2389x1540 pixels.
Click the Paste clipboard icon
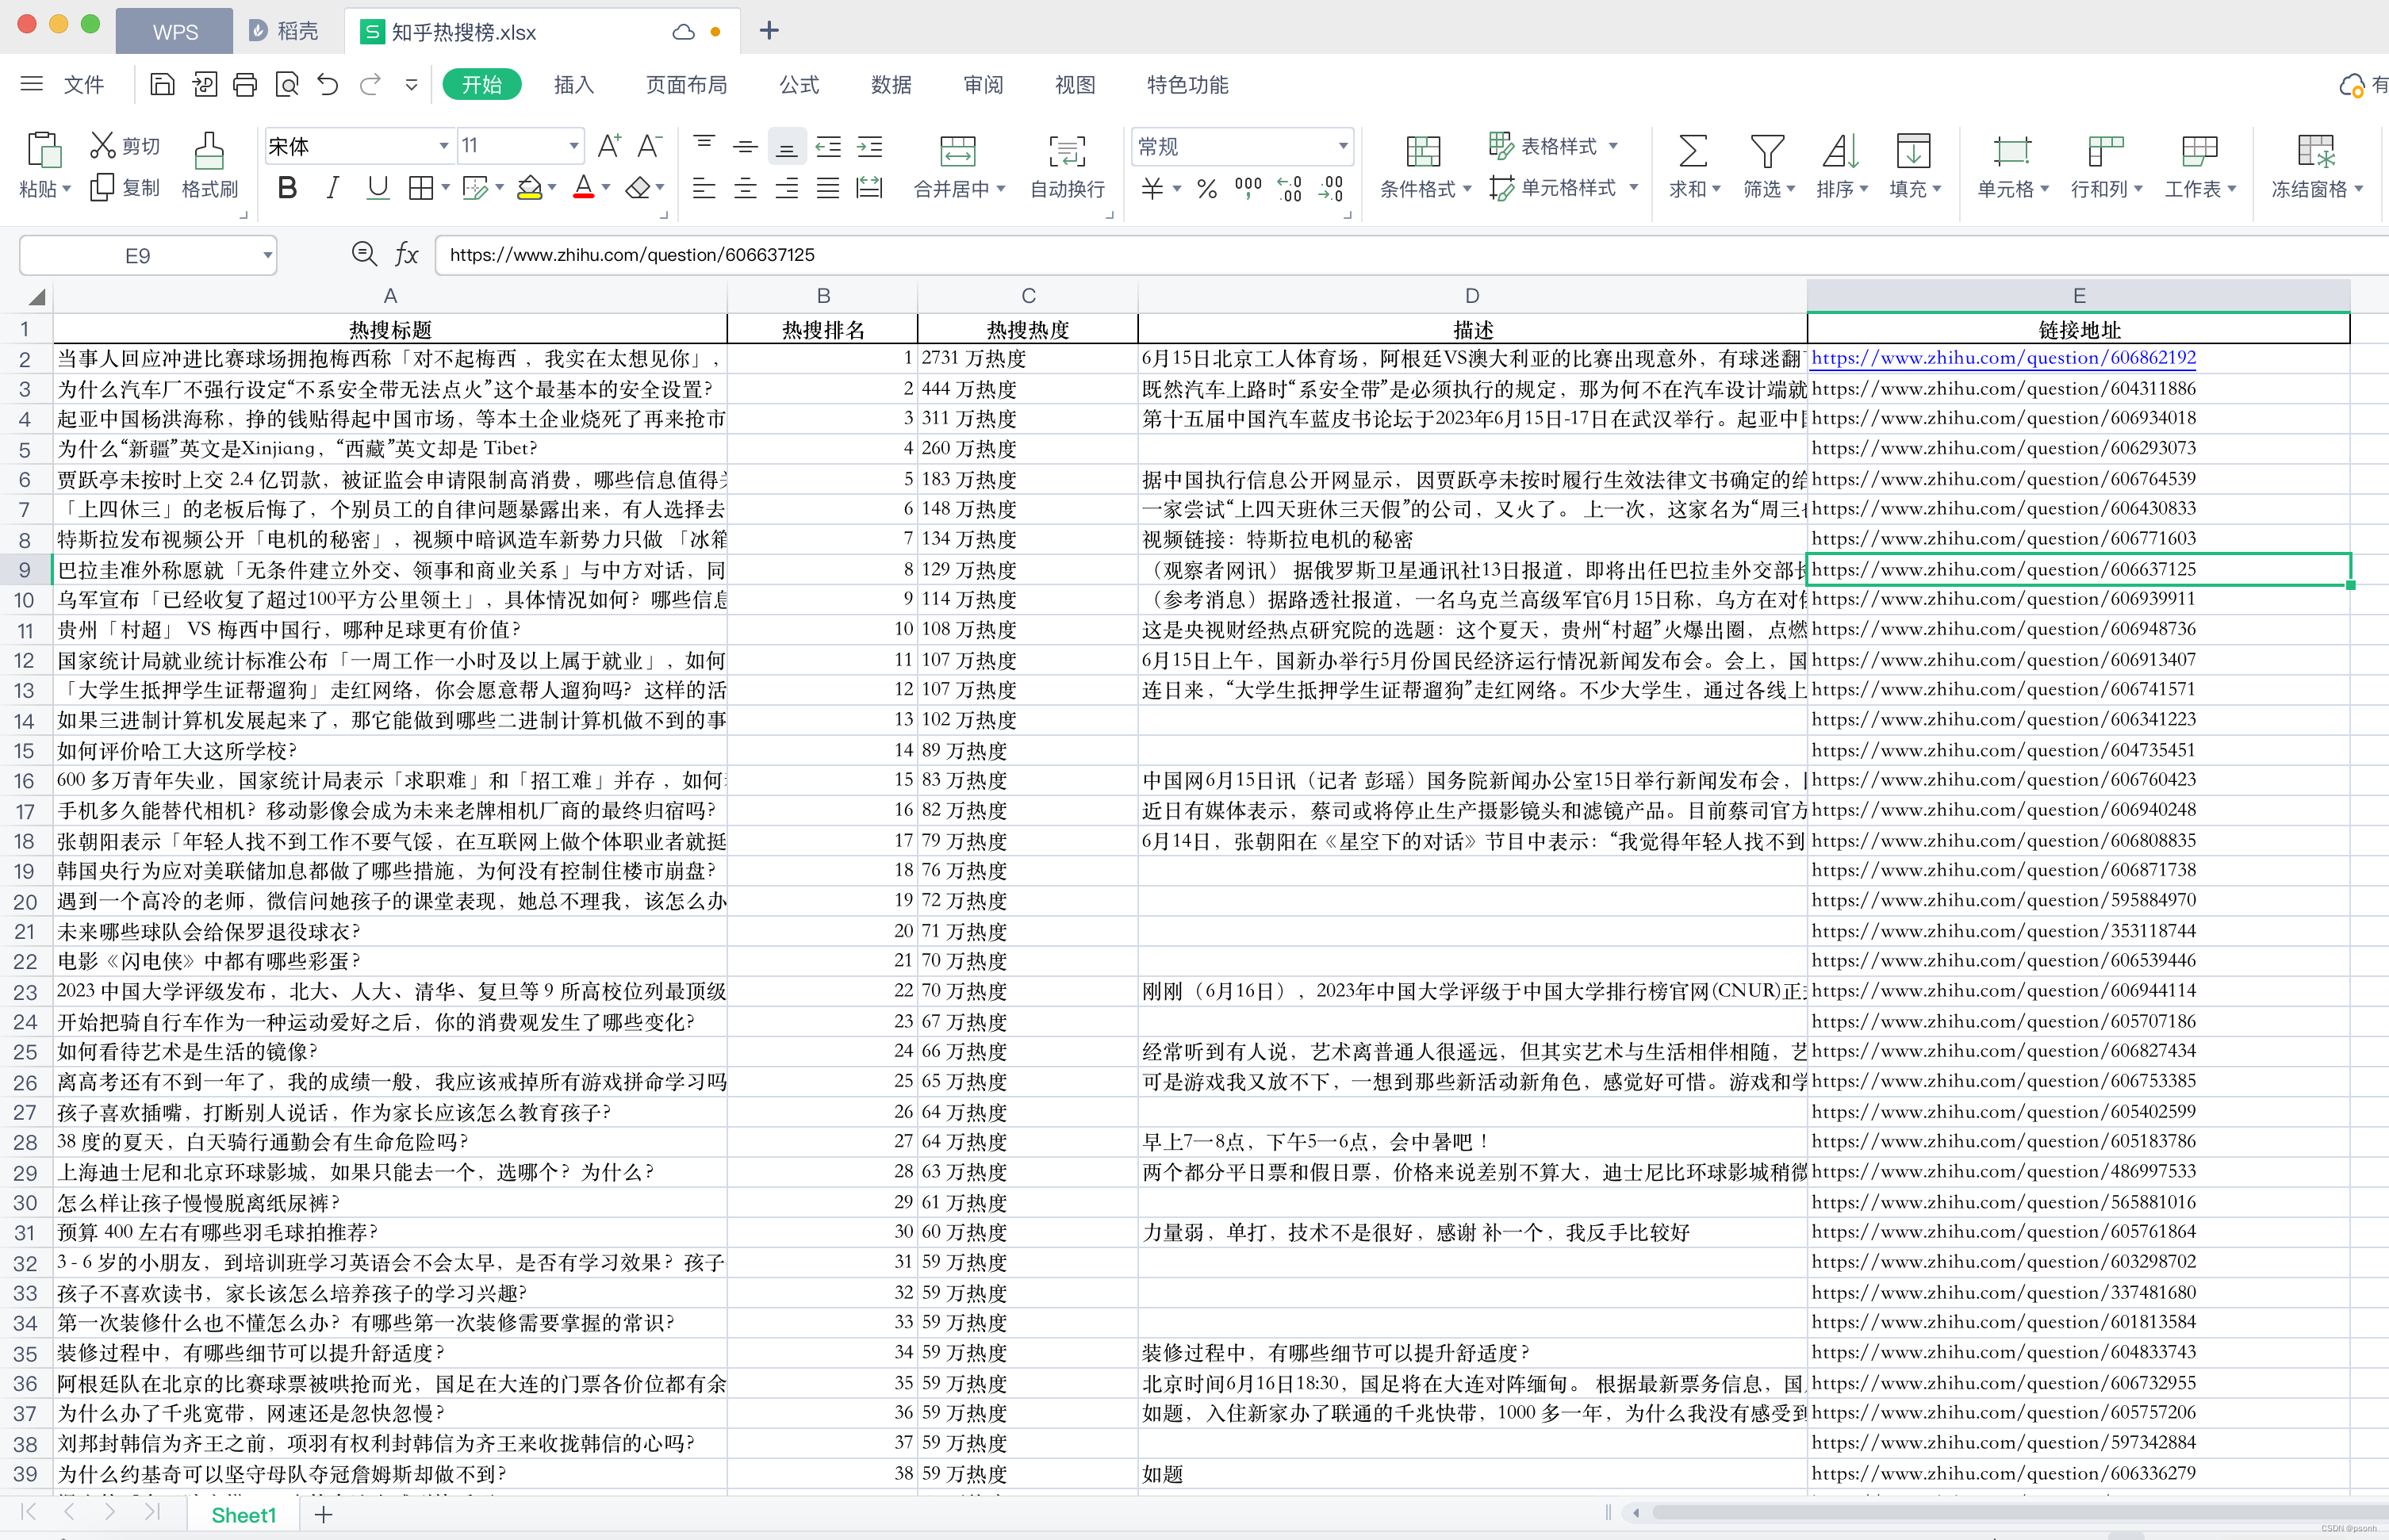44,150
